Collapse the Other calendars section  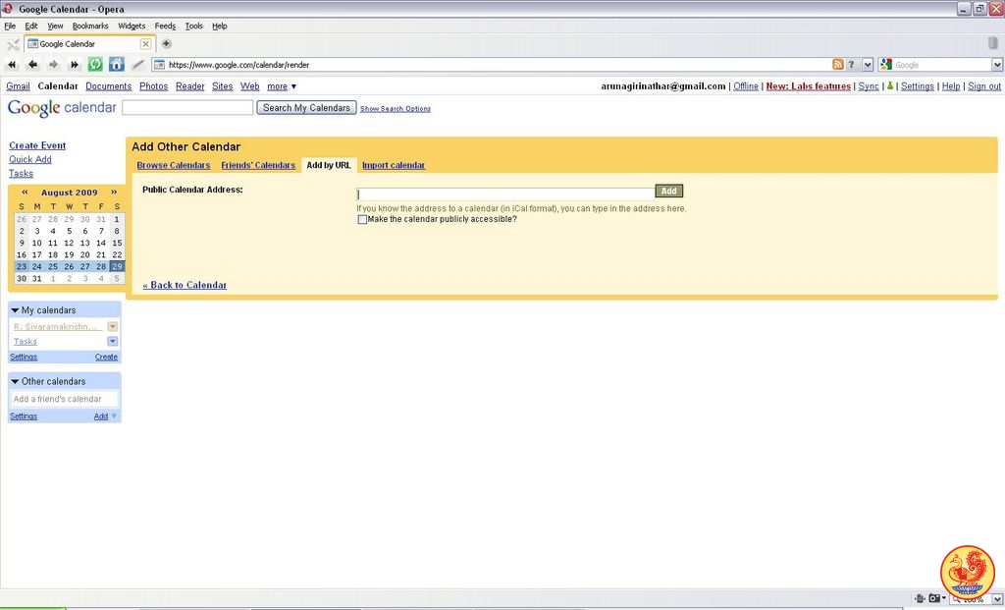click(x=15, y=382)
